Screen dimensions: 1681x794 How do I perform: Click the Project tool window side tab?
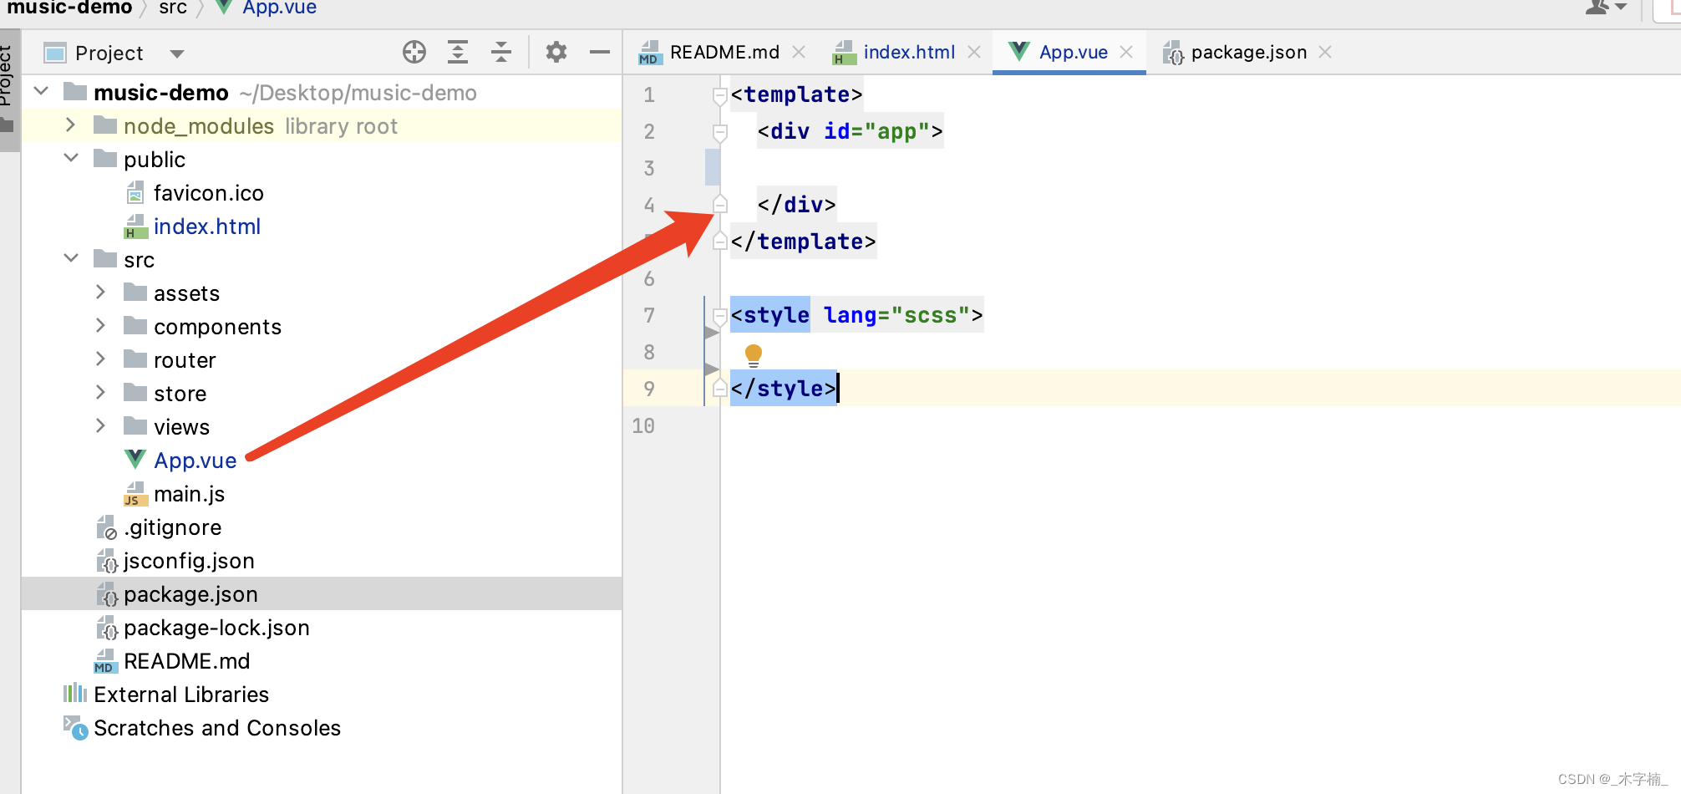[x=8, y=90]
